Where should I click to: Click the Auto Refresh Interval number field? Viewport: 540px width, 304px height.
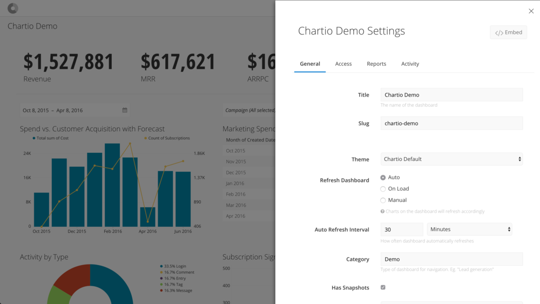pos(402,229)
